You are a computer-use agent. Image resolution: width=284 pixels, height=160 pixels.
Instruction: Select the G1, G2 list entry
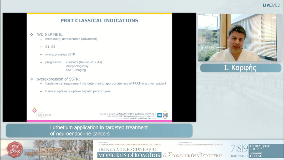click(50, 46)
